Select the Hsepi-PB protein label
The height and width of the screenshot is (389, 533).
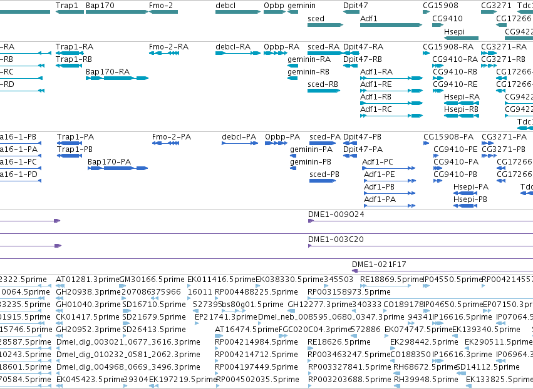coord(470,200)
